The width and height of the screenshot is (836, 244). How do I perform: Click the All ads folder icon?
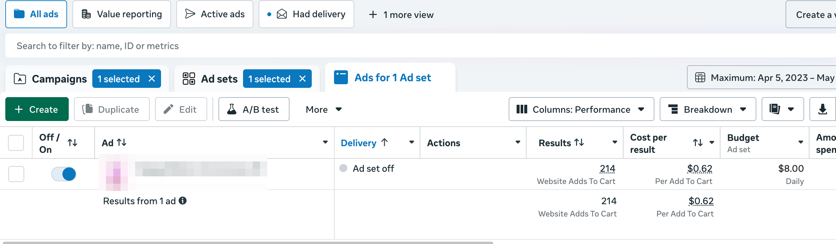click(19, 14)
